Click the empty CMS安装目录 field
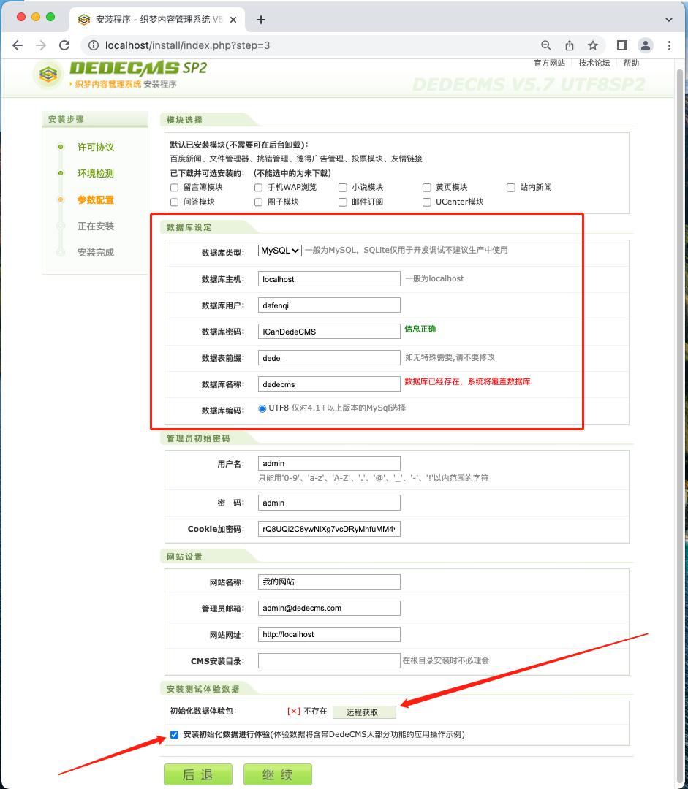This screenshot has width=688, height=789. [330, 660]
